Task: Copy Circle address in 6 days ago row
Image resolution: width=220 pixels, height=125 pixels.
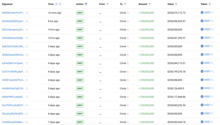Action: 128,114
